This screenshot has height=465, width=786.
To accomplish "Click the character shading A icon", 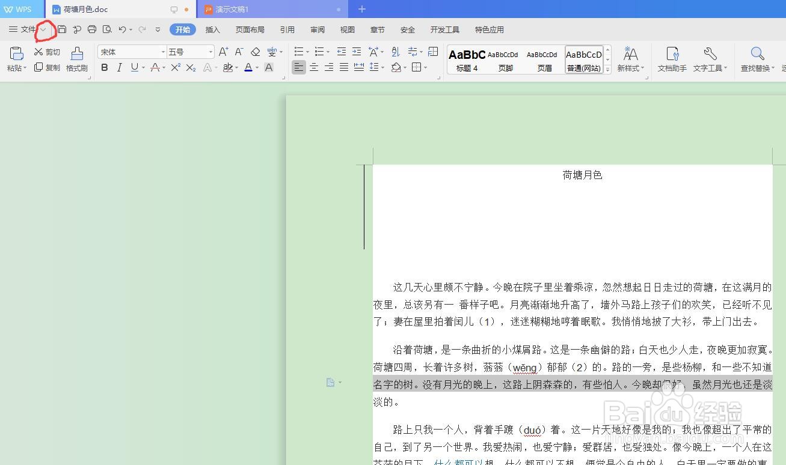I will point(269,68).
